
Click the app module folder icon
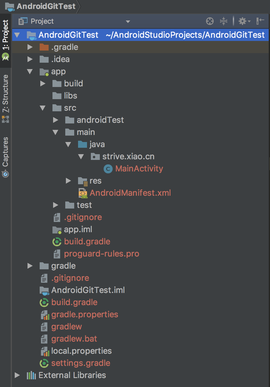[x=44, y=72]
